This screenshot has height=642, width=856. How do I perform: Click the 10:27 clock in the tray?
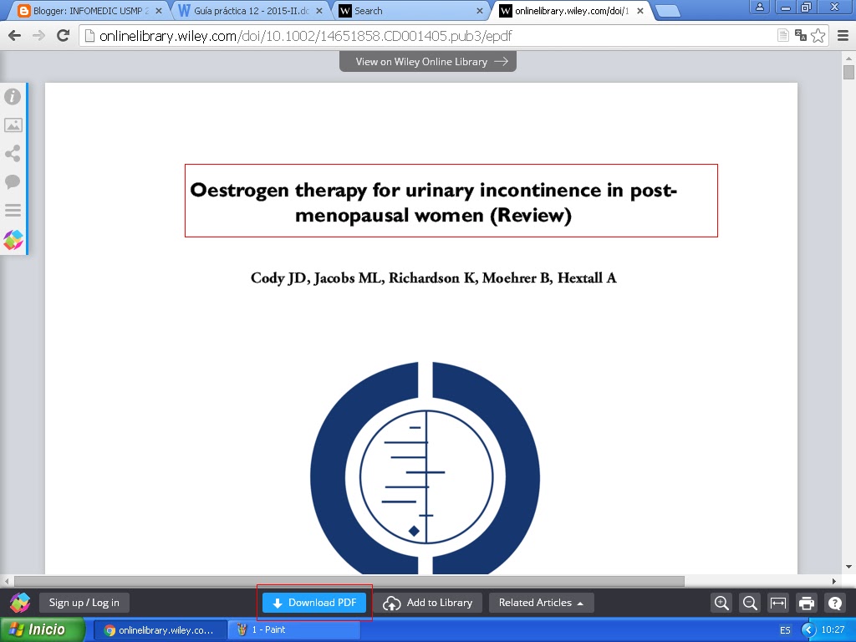click(x=833, y=630)
